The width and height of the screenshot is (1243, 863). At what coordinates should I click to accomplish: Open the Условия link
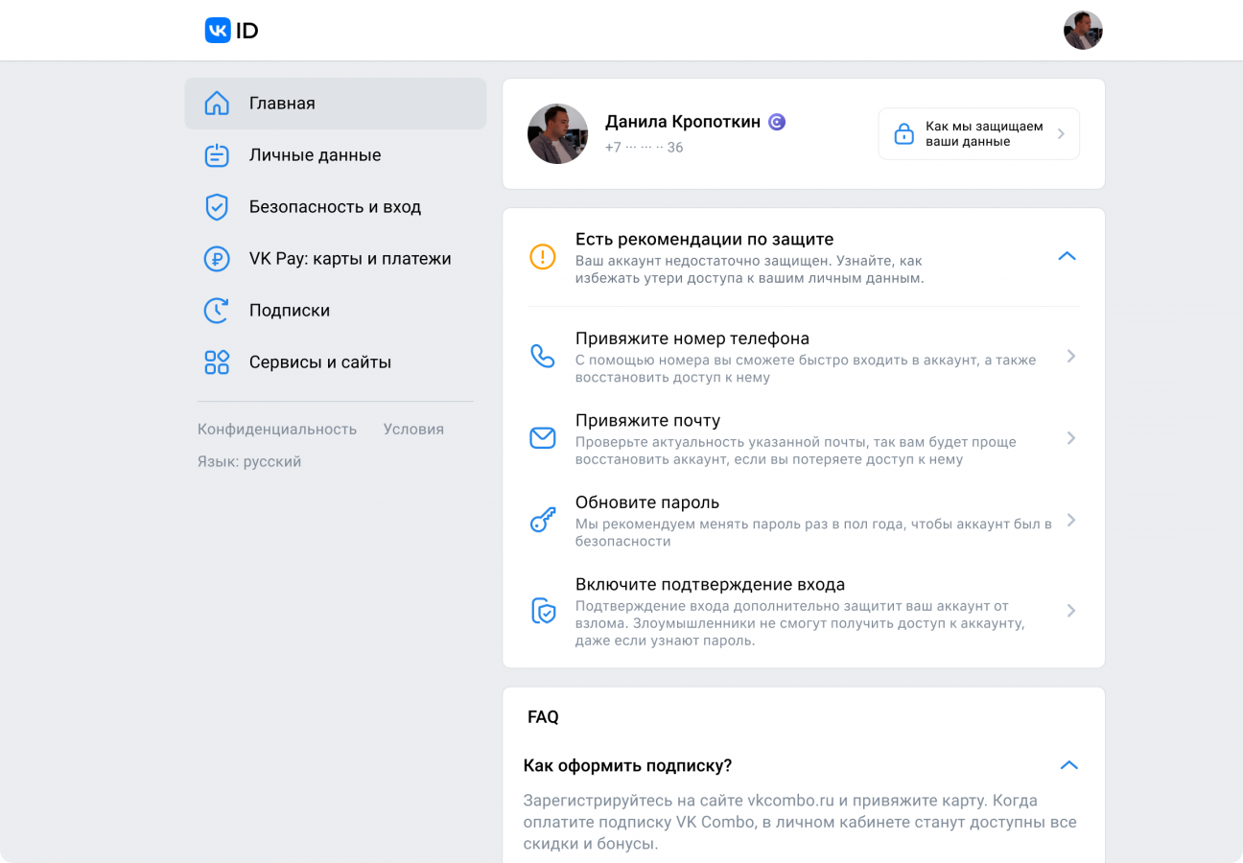click(x=413, y=430)
